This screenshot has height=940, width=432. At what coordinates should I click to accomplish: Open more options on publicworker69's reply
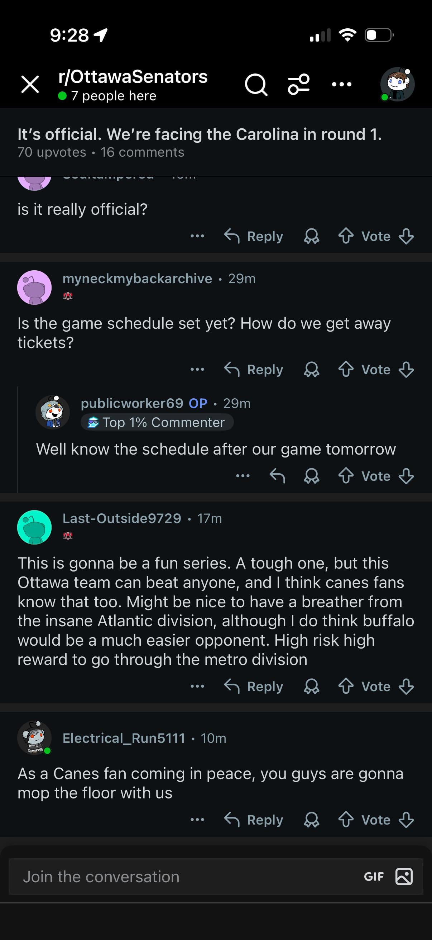point(243,476)
